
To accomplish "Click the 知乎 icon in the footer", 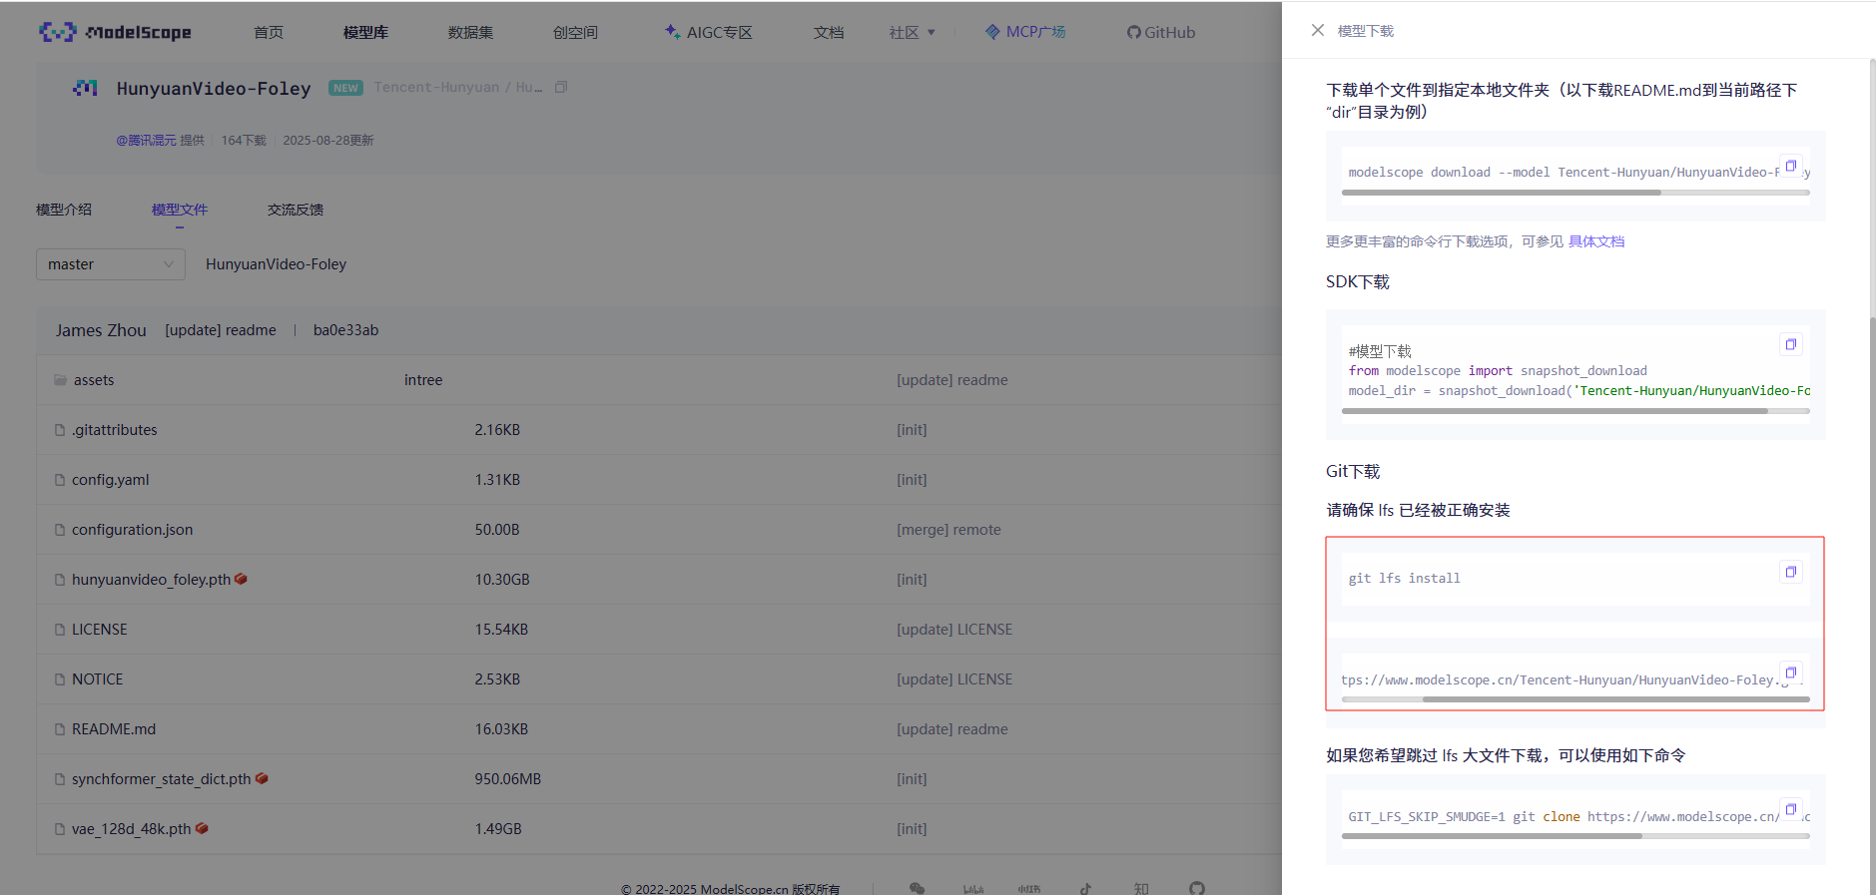I will (x=1141, y=887).
